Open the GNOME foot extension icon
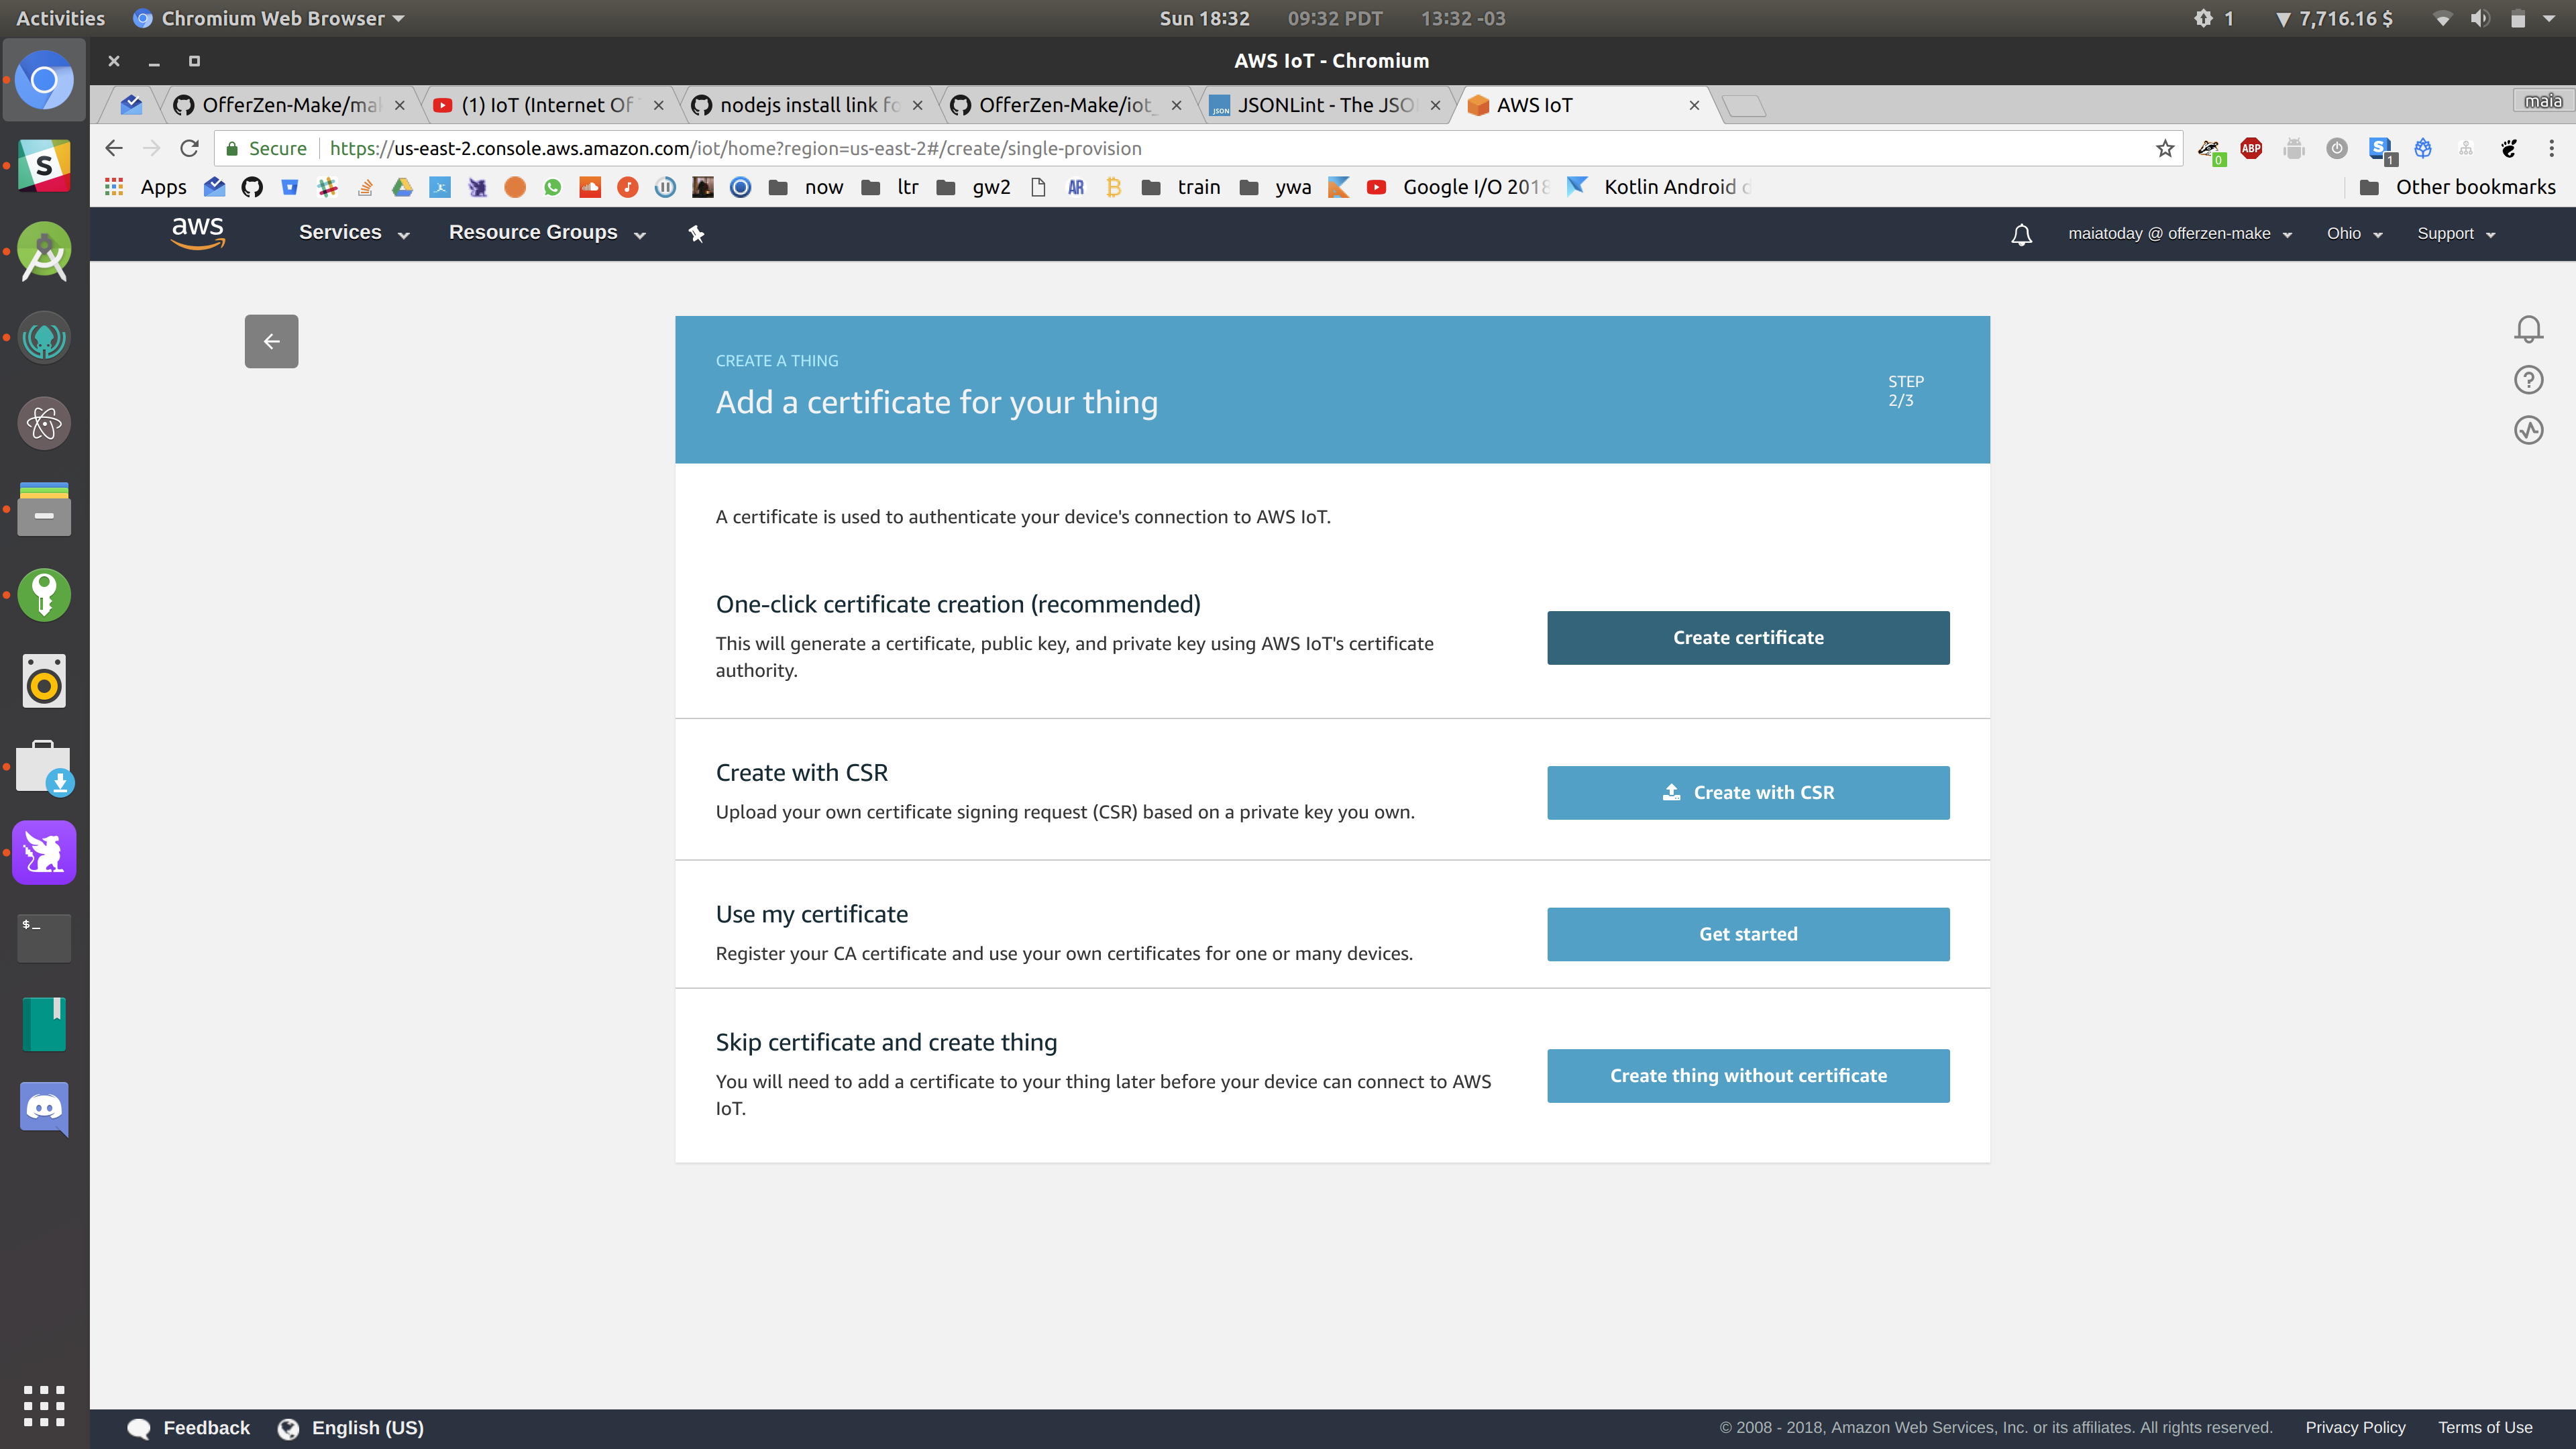The image size is (2576, 1449). pyautogui.click(x=2509, y=148)
